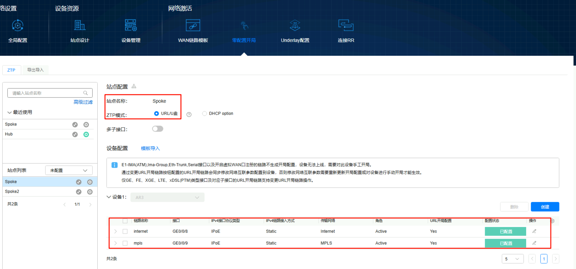Viewport: 576px width, 269px height.
Task: Click the help icon beside URL/U盘
Action: pyautogui.click(x=189, y=114)
